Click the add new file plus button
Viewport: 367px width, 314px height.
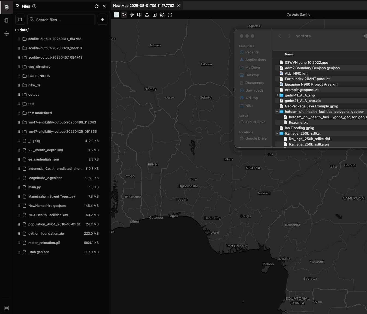pos(103,20)
